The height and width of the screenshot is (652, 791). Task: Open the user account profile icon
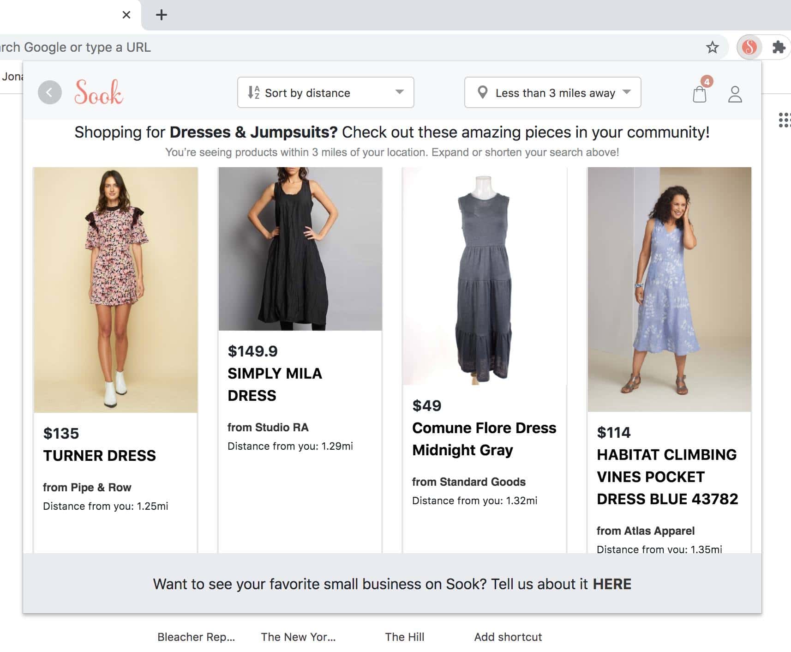[x=735, y=94]
